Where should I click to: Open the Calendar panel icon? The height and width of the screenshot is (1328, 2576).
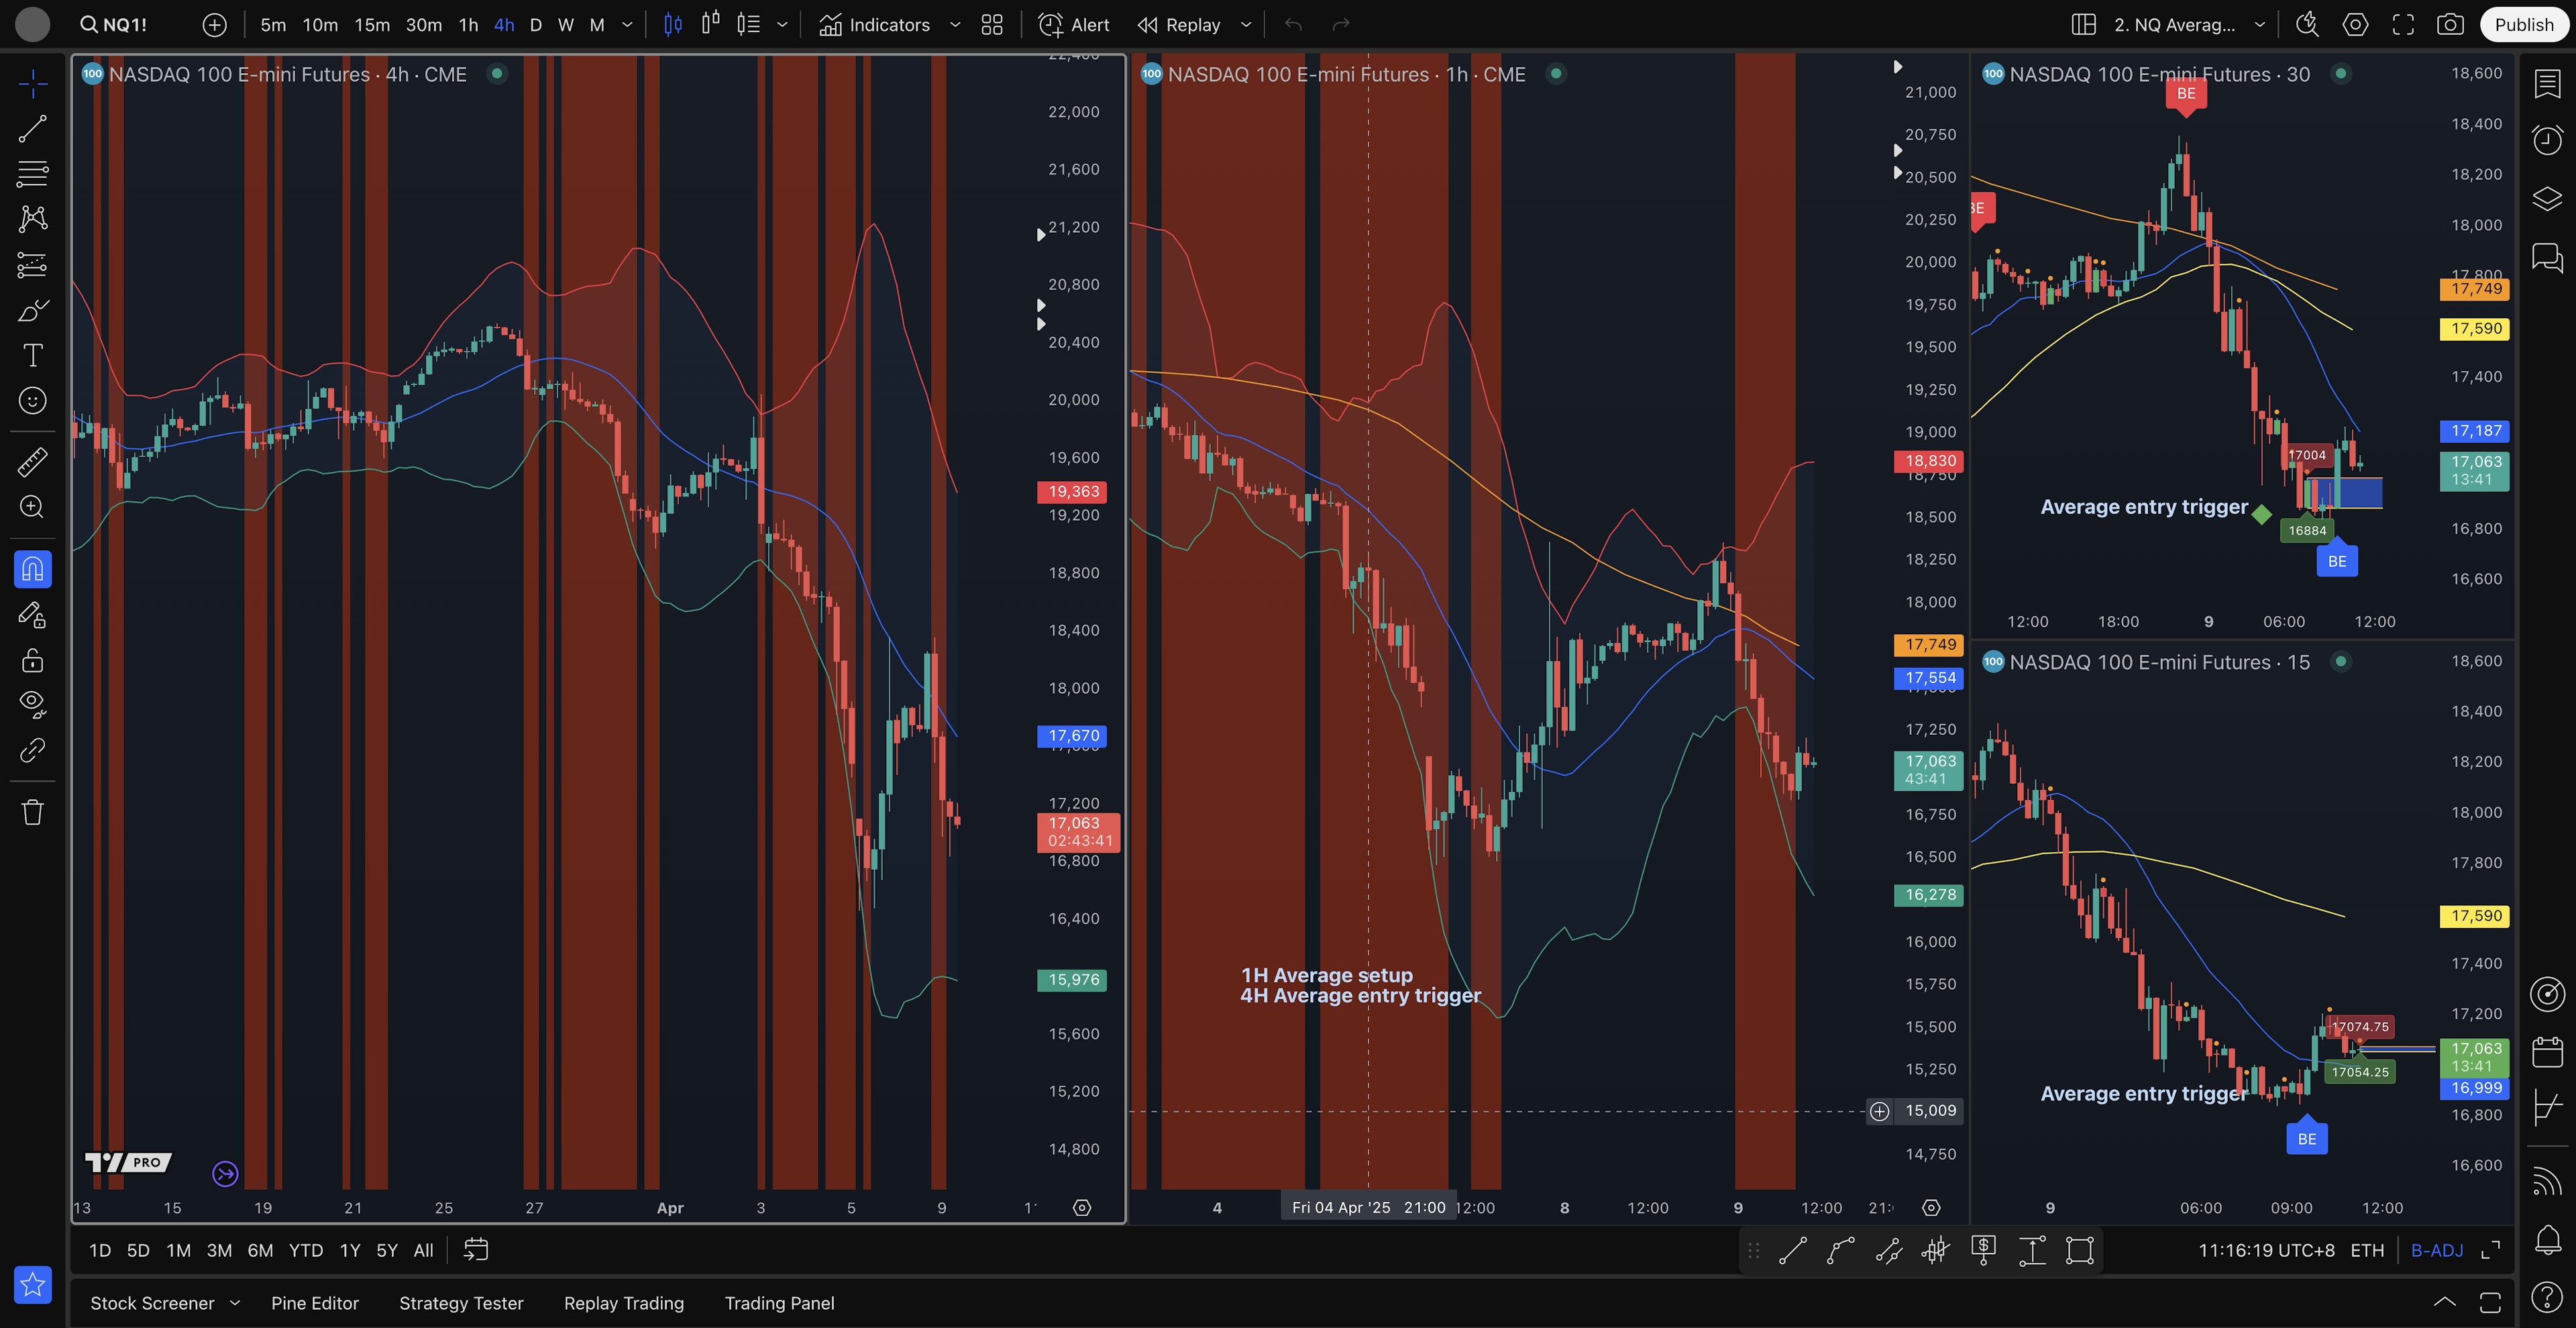click(2547, 1052)
